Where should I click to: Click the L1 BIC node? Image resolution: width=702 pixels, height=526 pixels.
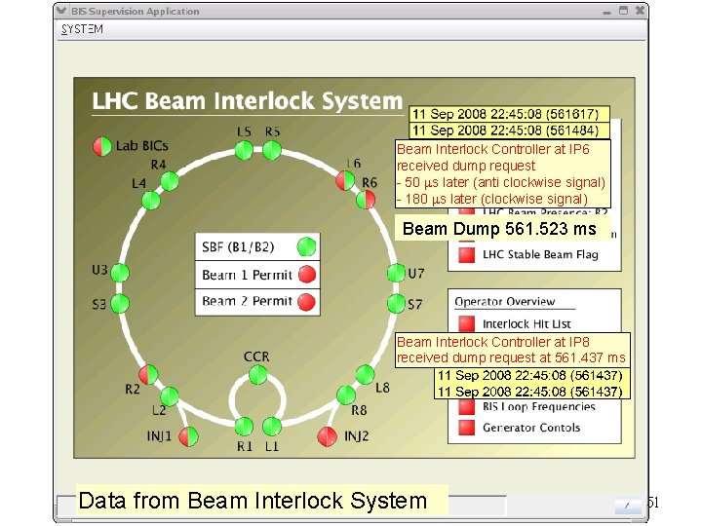point(272,427)
